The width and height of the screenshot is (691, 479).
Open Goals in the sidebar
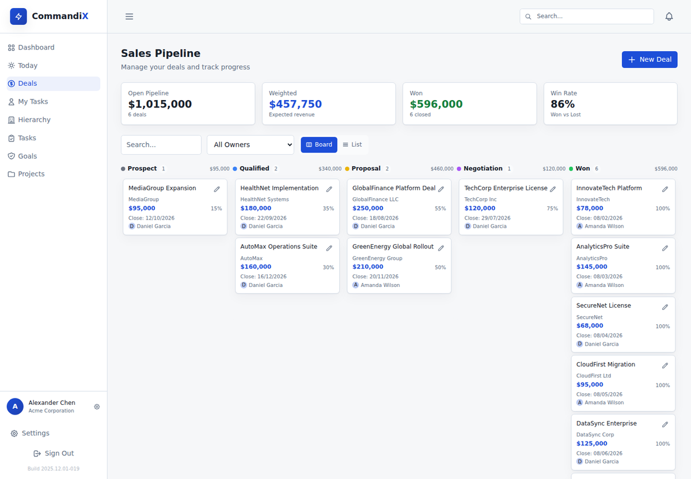pyautogui.click(x=54, y=156)
